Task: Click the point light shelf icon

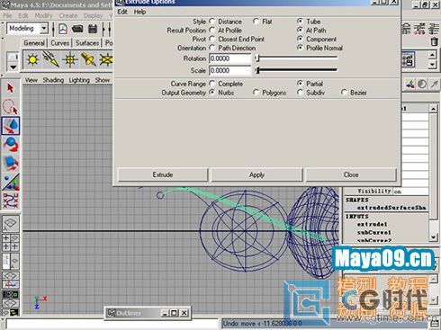Action: click(69, 59)
